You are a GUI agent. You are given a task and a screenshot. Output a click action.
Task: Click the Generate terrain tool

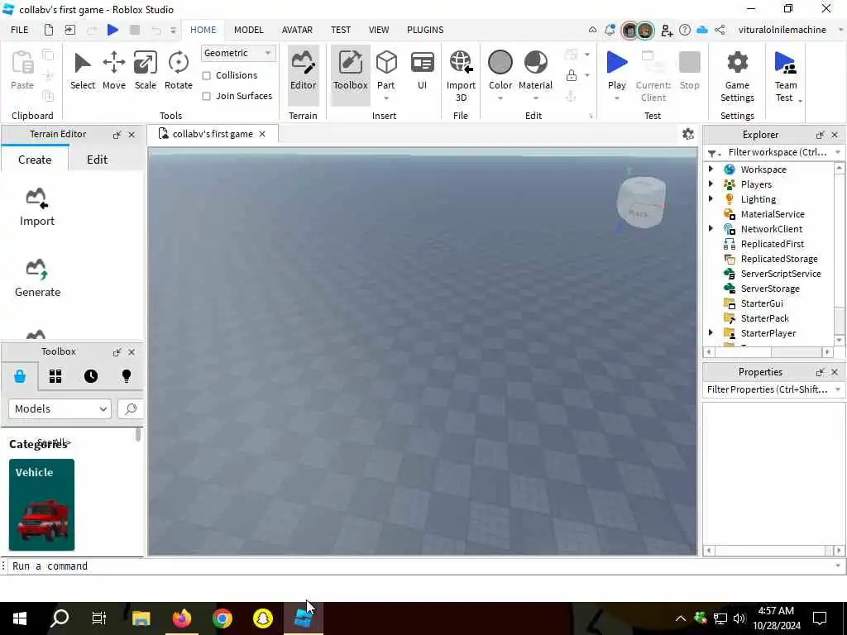pos(37,278)
